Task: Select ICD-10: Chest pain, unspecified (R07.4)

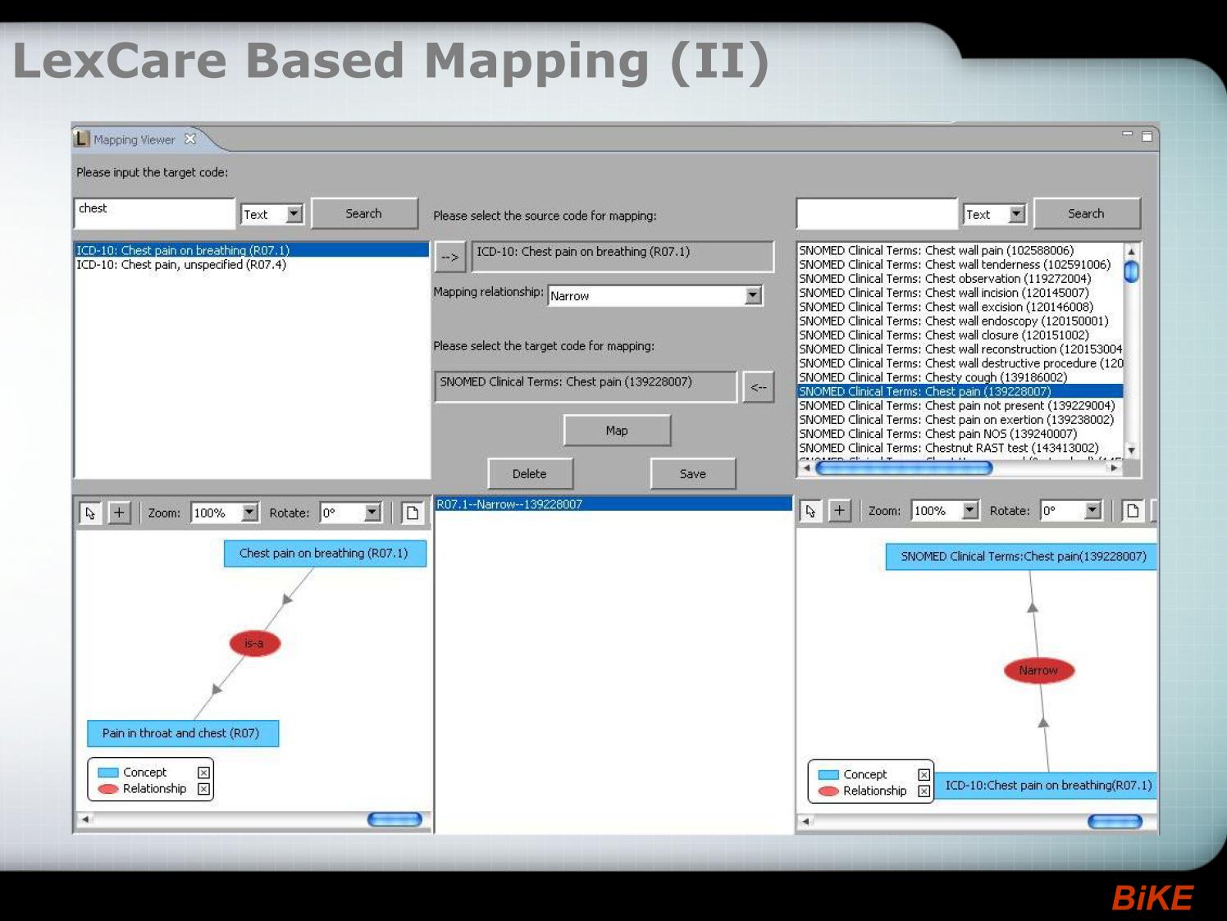Action: pyautogui.click(x=252, y=265)
